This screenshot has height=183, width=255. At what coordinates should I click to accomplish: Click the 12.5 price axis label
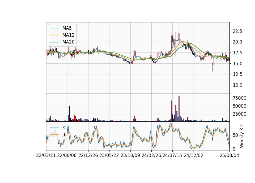click(x=237, y=74)
